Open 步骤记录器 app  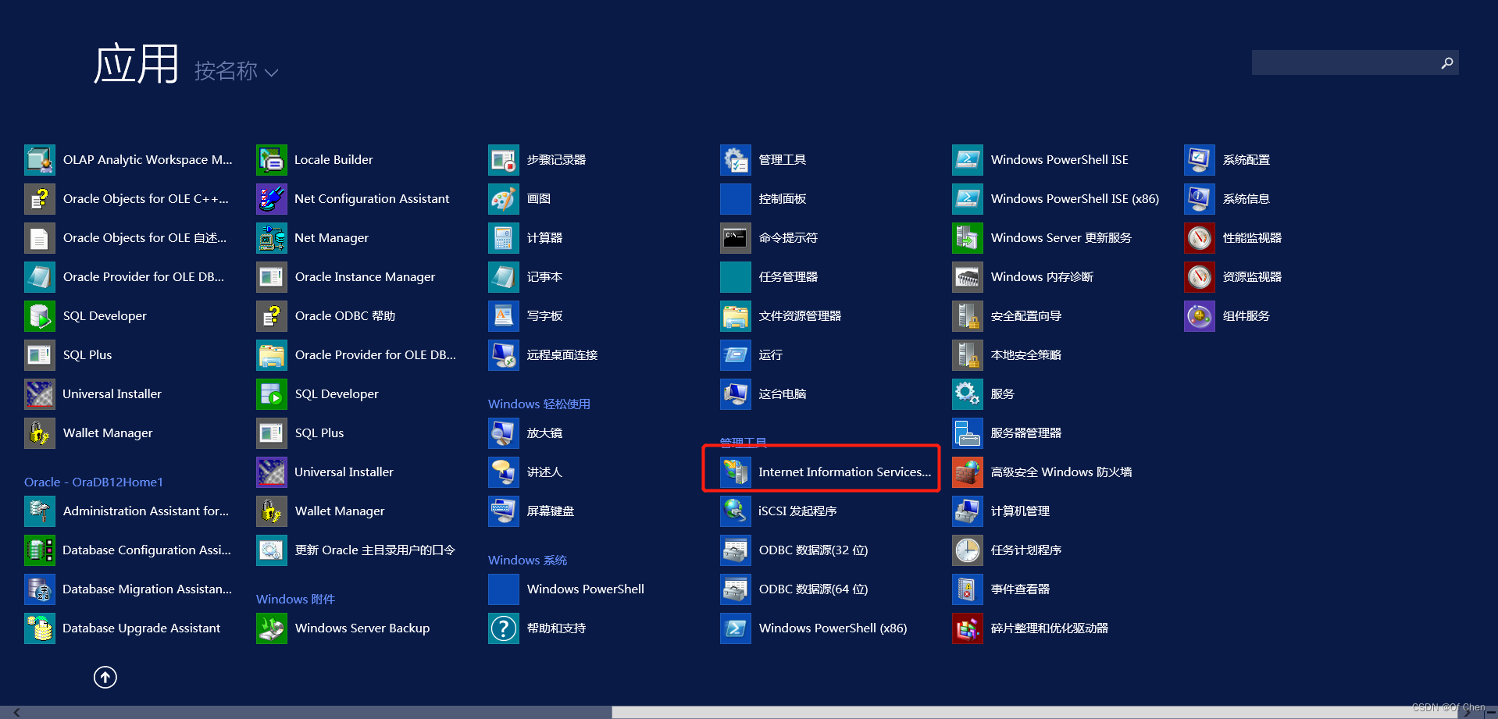click(x=537, y=160)
